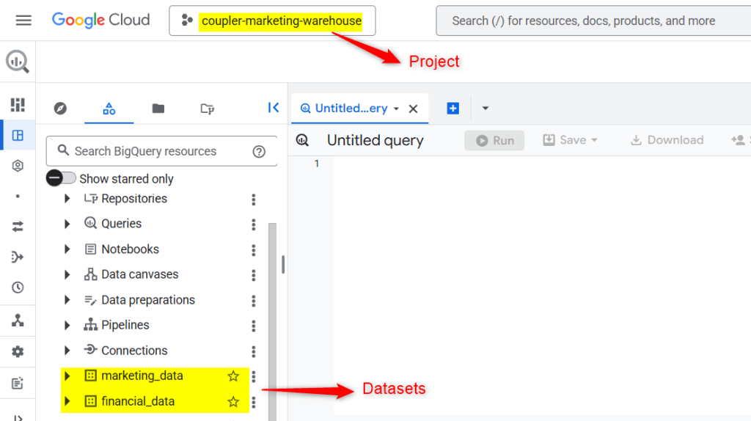Toggle the star on the financial_data dataset
Image resolution: width=751 pixels, height=421 pixels.
pyautogui.click(x=233, y=401)
